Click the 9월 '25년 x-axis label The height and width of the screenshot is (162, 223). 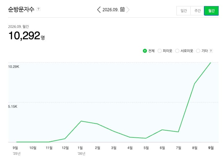click(x=16, y=150)
